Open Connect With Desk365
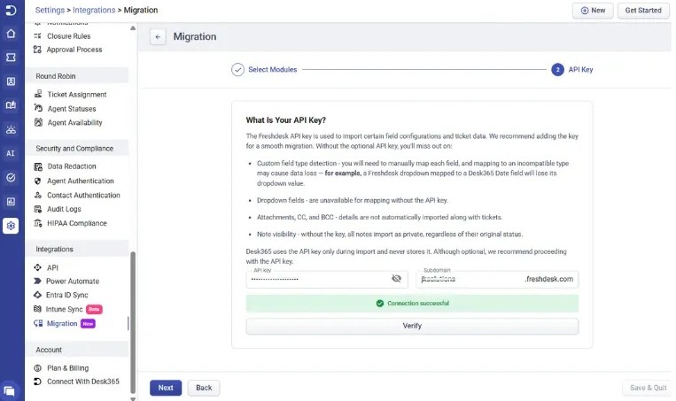 82,382
